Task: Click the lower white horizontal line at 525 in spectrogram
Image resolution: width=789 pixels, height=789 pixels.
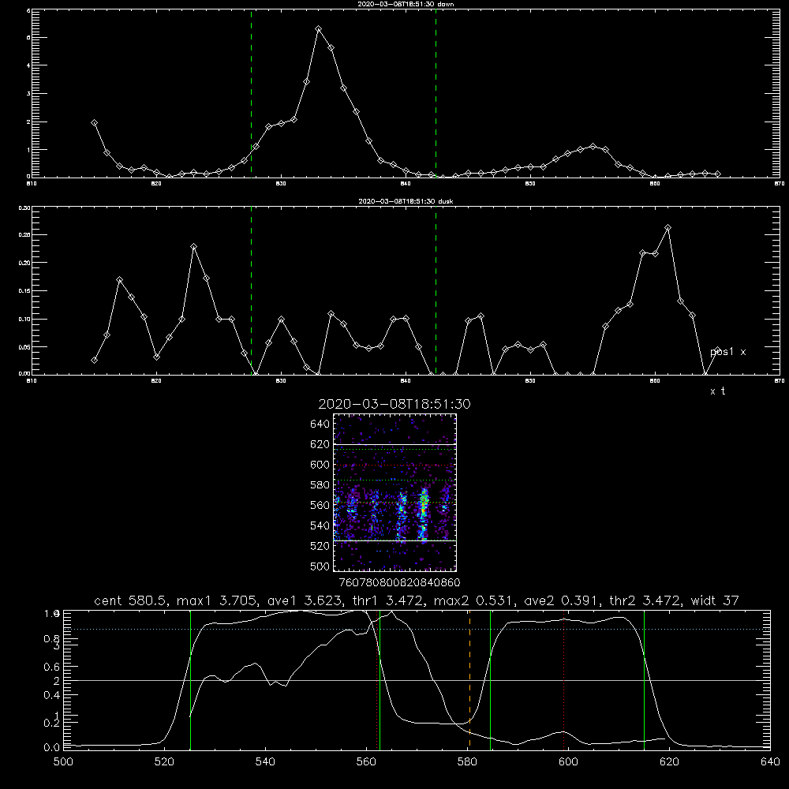Action: click(x=395, y=540)
